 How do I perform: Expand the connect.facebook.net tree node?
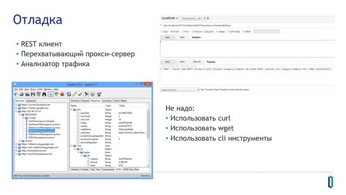click(x=16, y=105)
